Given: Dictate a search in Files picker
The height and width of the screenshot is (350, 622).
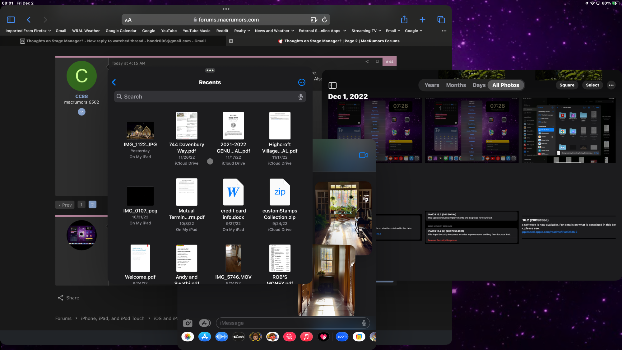Looking at the screenshot, I should click(300, 97).
